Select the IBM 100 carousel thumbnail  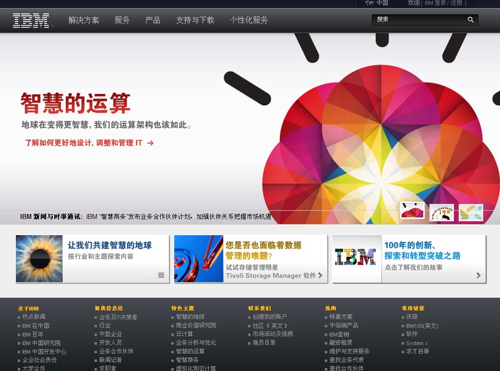pos(441,211)
